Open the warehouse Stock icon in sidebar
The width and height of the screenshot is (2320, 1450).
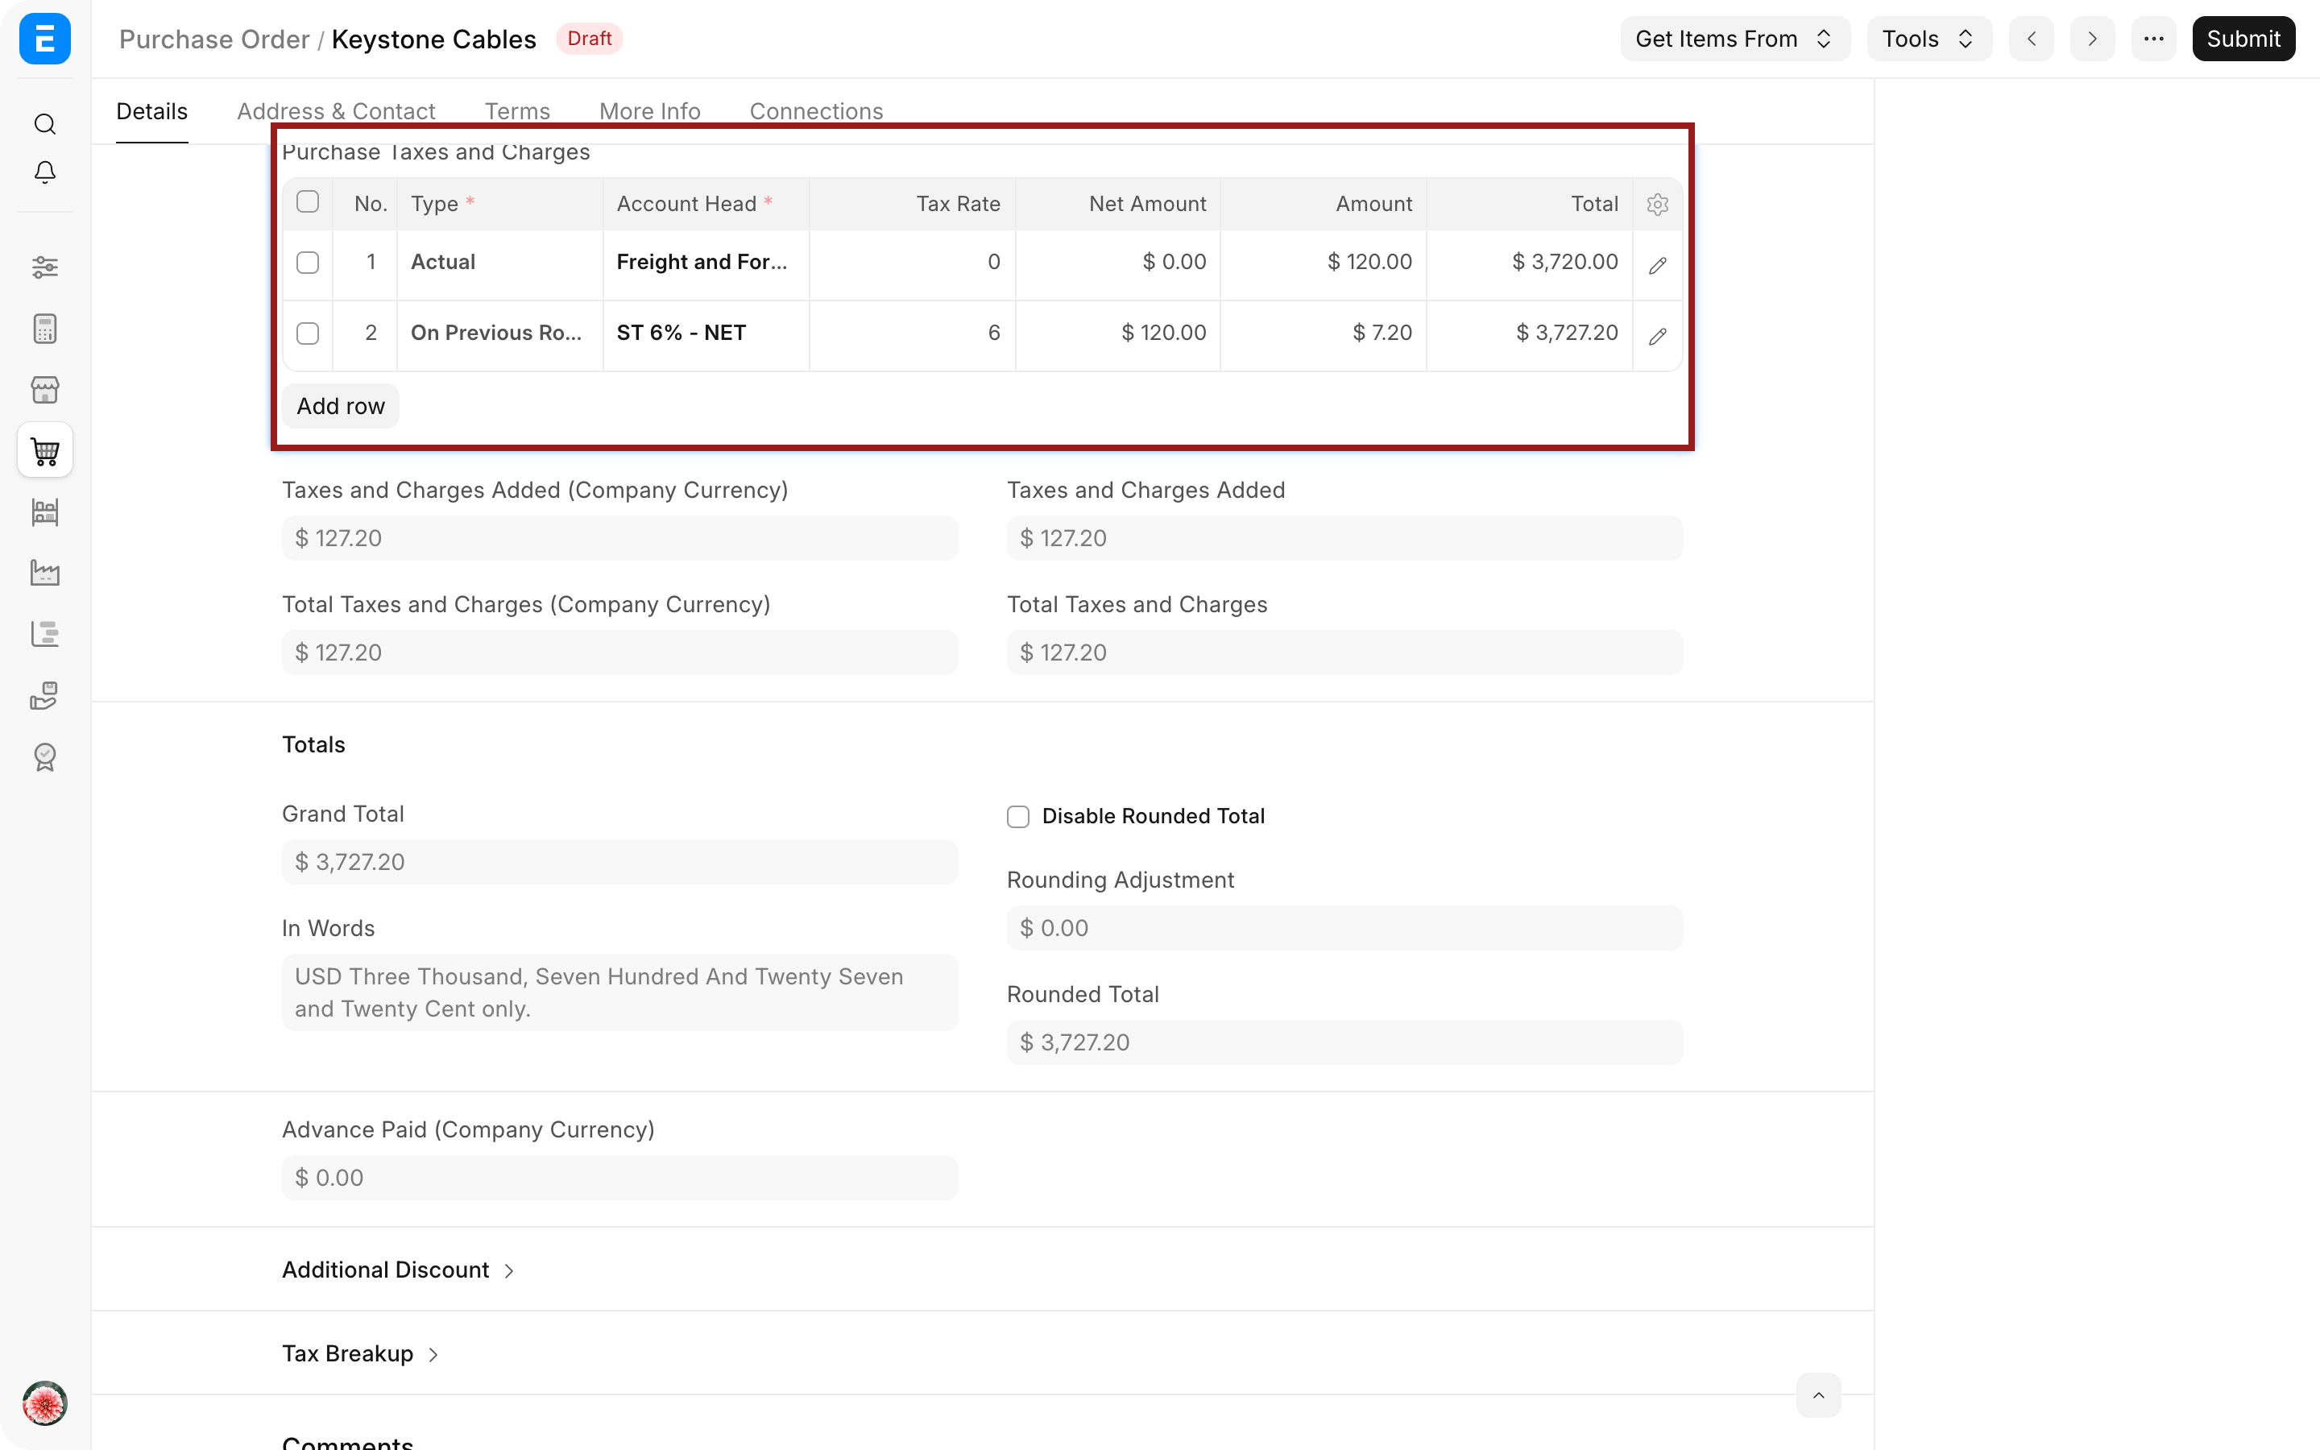tap(45, 512)
